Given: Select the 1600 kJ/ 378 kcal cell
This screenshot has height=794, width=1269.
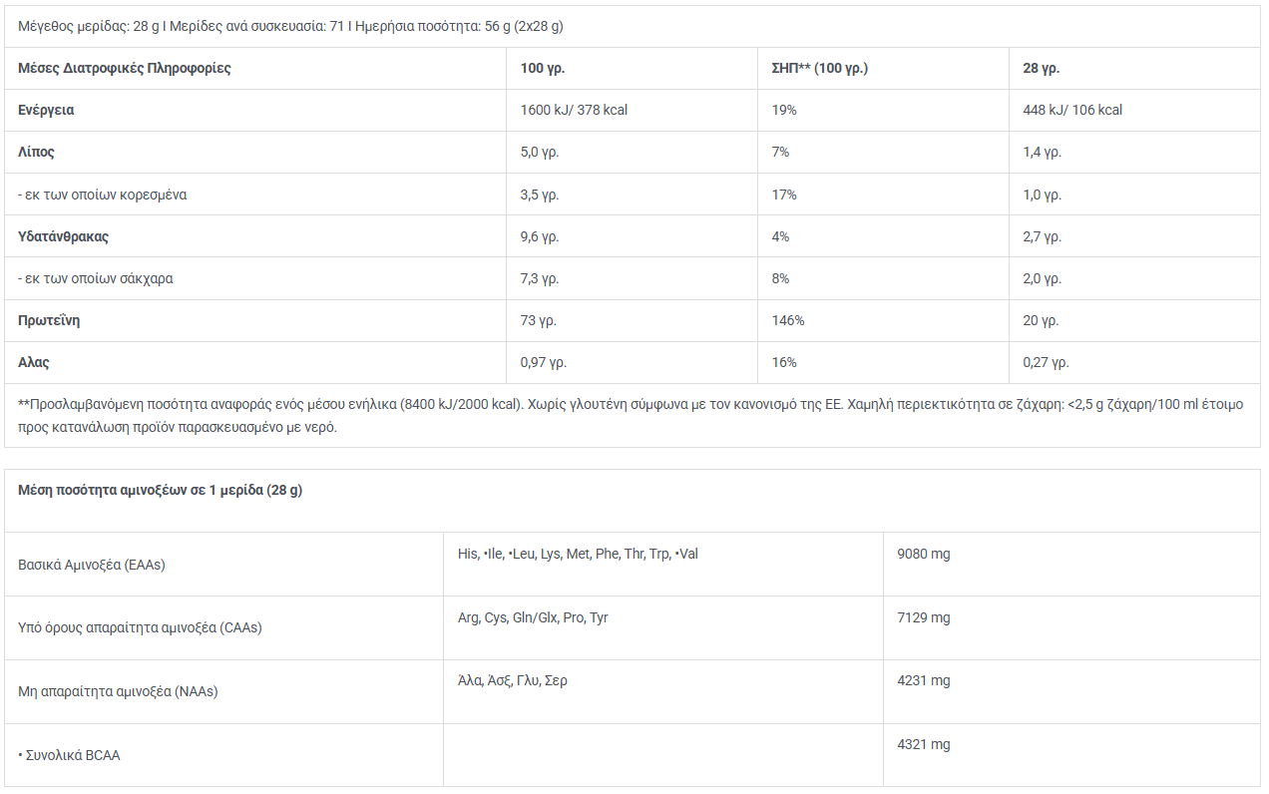Looking at the screenshot, I should (574, 110).
